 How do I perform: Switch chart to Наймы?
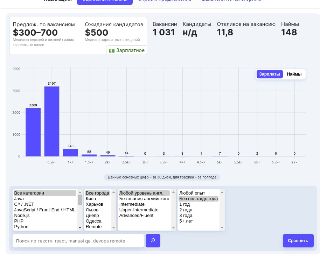pyautogui.click(x=294, y=74)
